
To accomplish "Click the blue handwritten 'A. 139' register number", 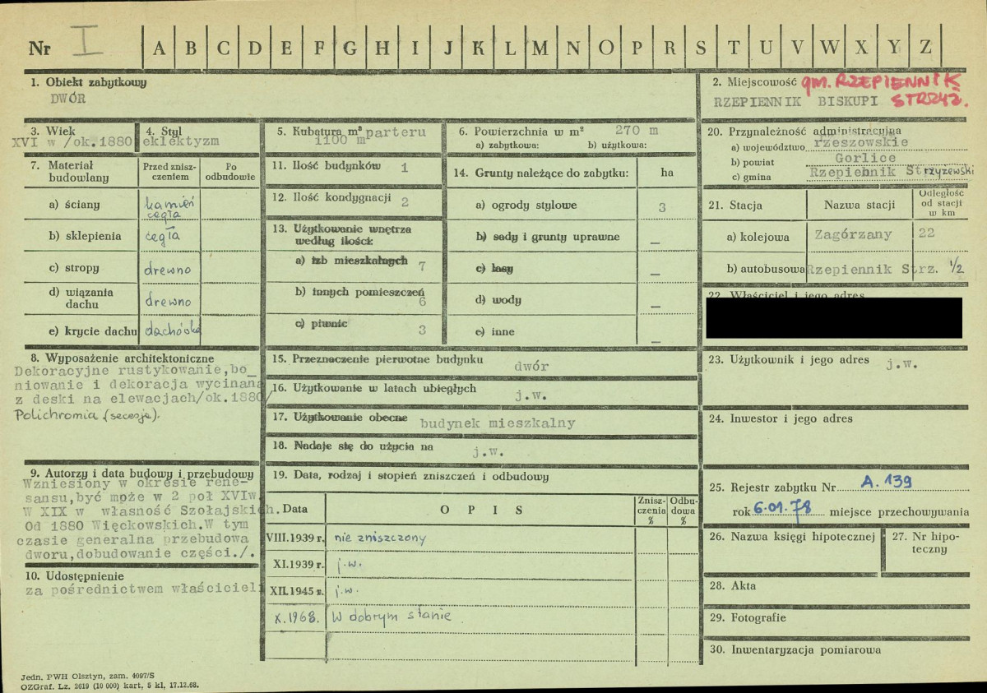I will 886,482.
